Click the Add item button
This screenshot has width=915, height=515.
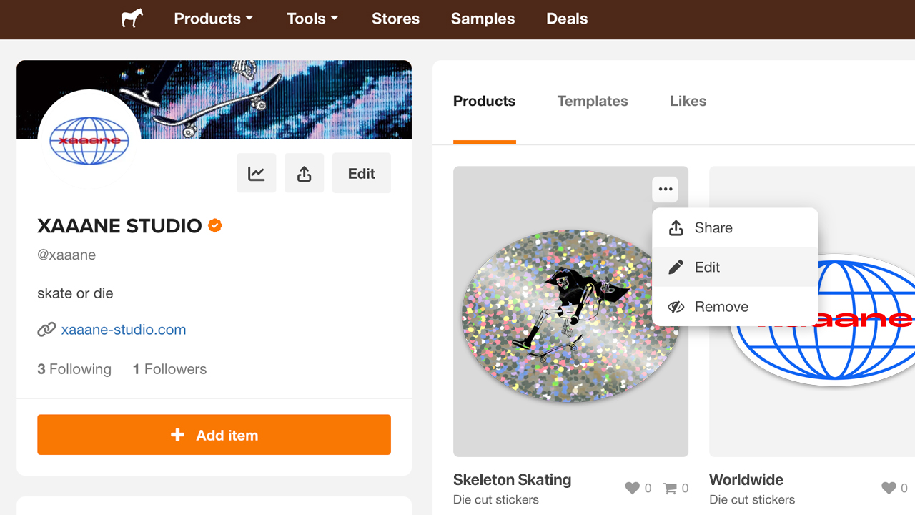tap(214, 434)
